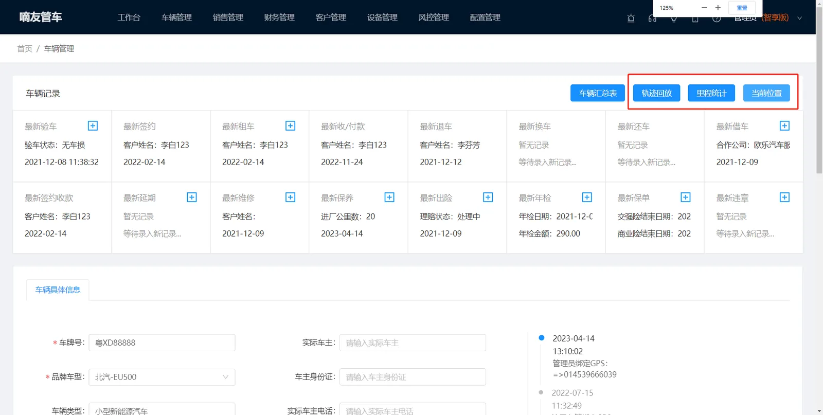Zoom out using minus in zoom popup
The image size is (823, 415).
tap(704, 8)
